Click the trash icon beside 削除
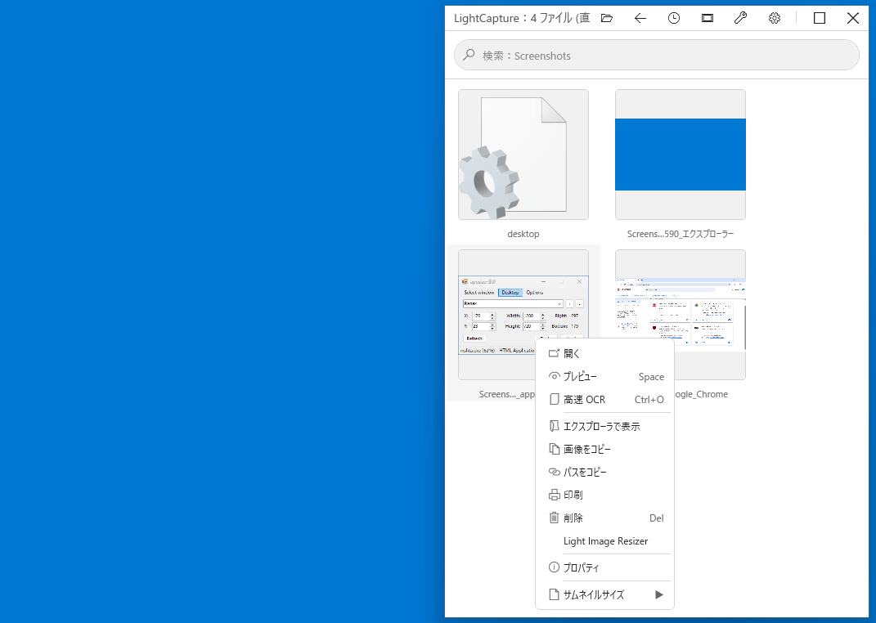The image size is (876, 623). click(554, 518)
